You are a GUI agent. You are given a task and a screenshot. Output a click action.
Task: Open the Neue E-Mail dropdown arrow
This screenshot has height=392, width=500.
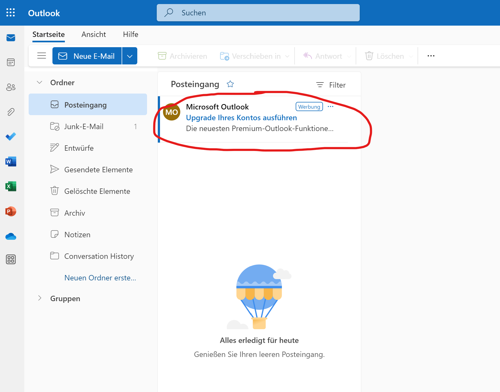pyautogui.click(x=130, y=56)
